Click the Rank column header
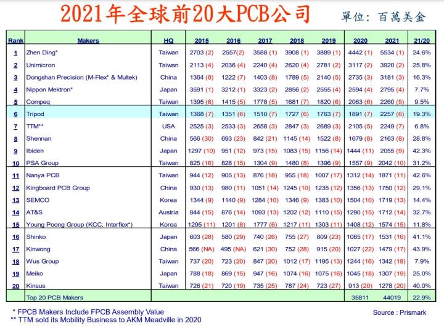Screen dimensions: 444x326 point(15,41)
